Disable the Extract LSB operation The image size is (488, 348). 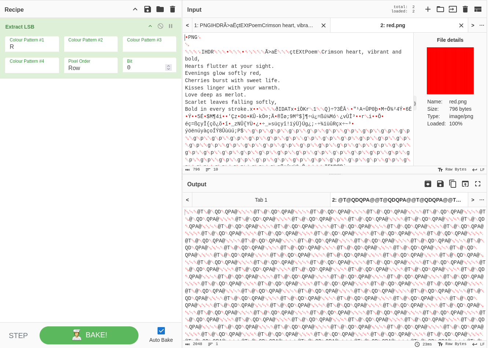click(160, 26)
